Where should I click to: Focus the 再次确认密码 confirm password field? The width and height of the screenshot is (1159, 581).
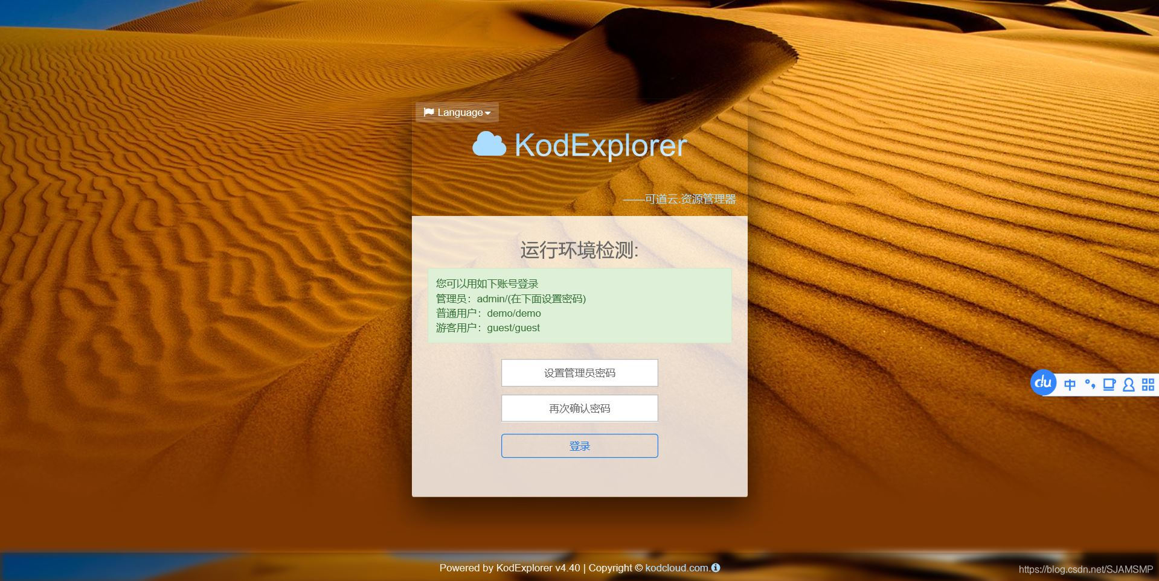[579, 408]
